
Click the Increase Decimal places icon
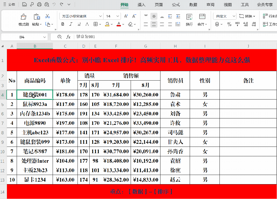[x=246, y=24]
